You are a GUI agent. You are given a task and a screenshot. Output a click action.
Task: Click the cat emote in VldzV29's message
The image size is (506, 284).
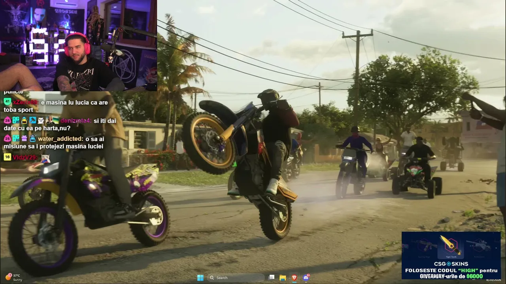[46, 158]
